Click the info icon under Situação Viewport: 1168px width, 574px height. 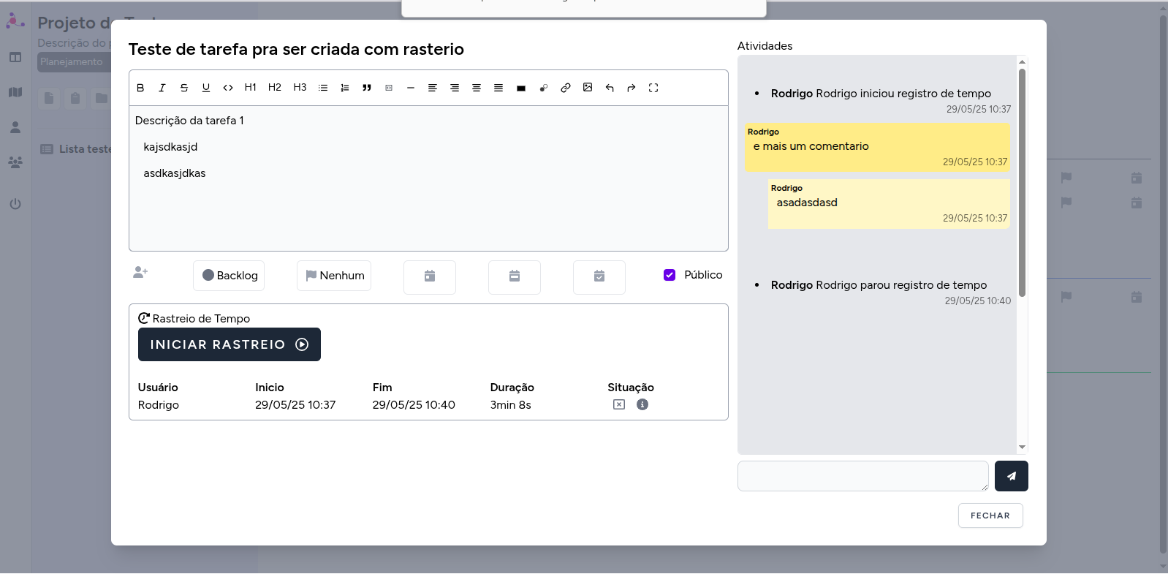click(642, 404)
